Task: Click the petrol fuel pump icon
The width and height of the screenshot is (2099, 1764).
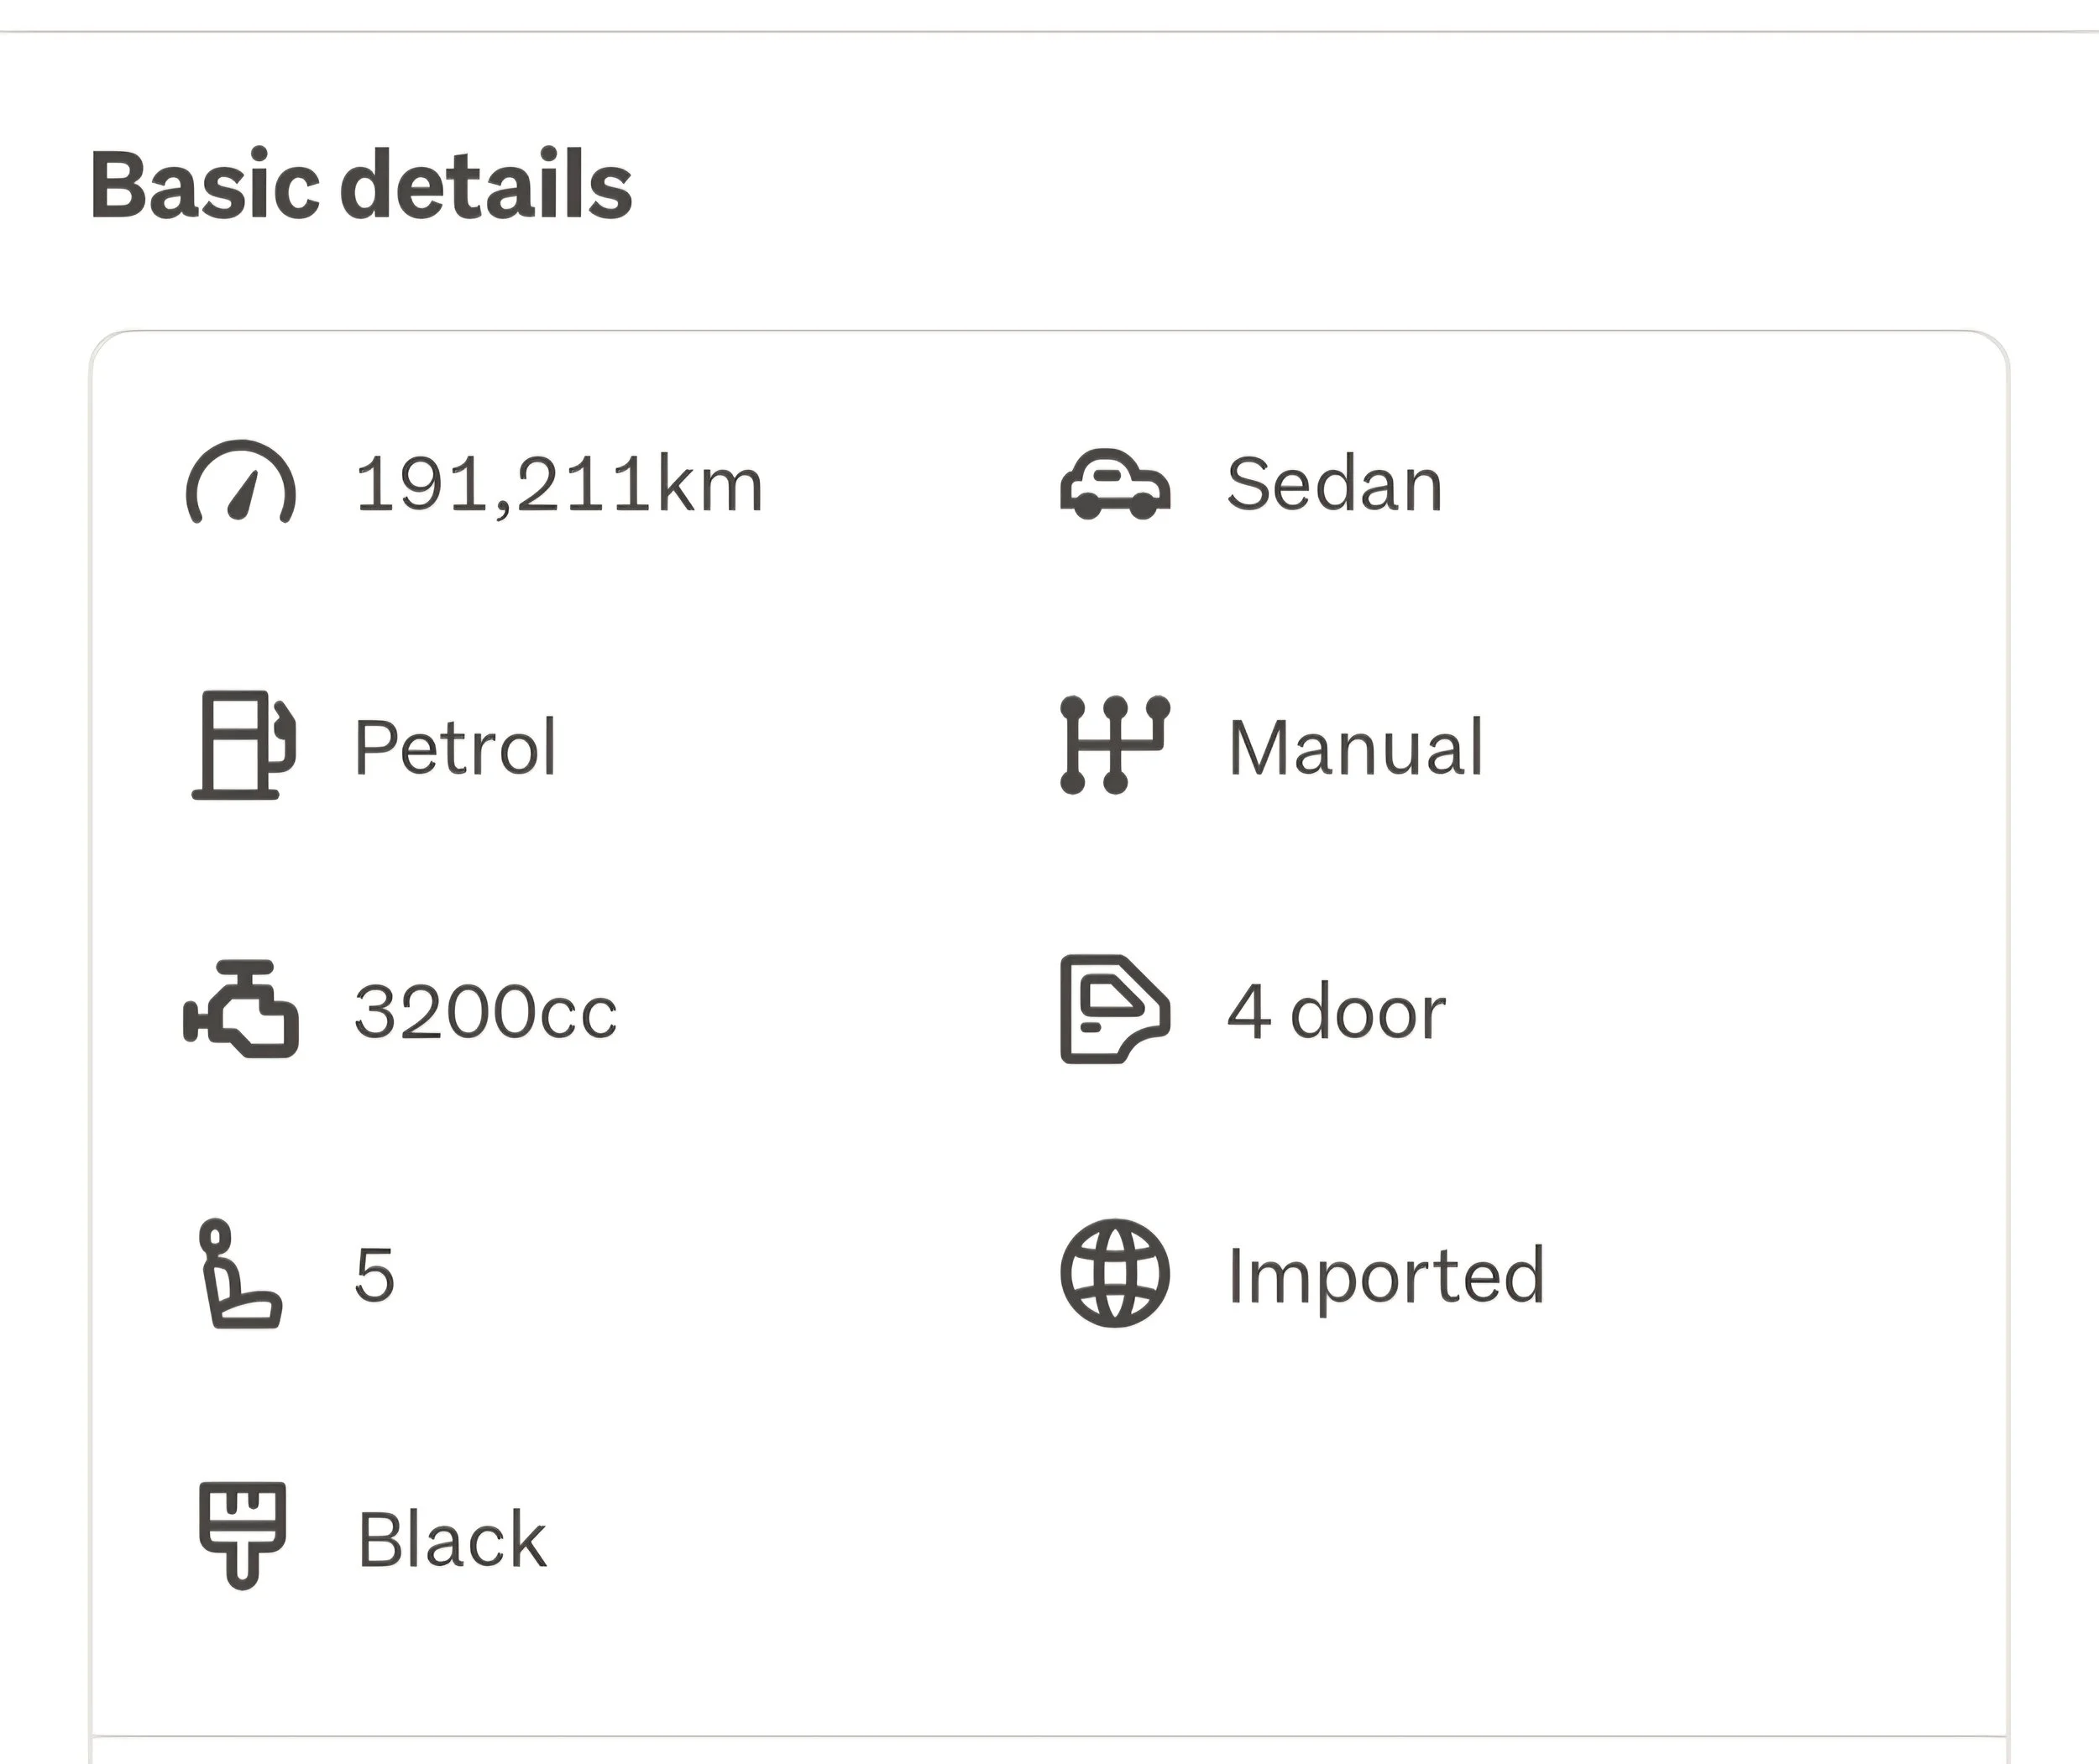Action: point(243,745)
